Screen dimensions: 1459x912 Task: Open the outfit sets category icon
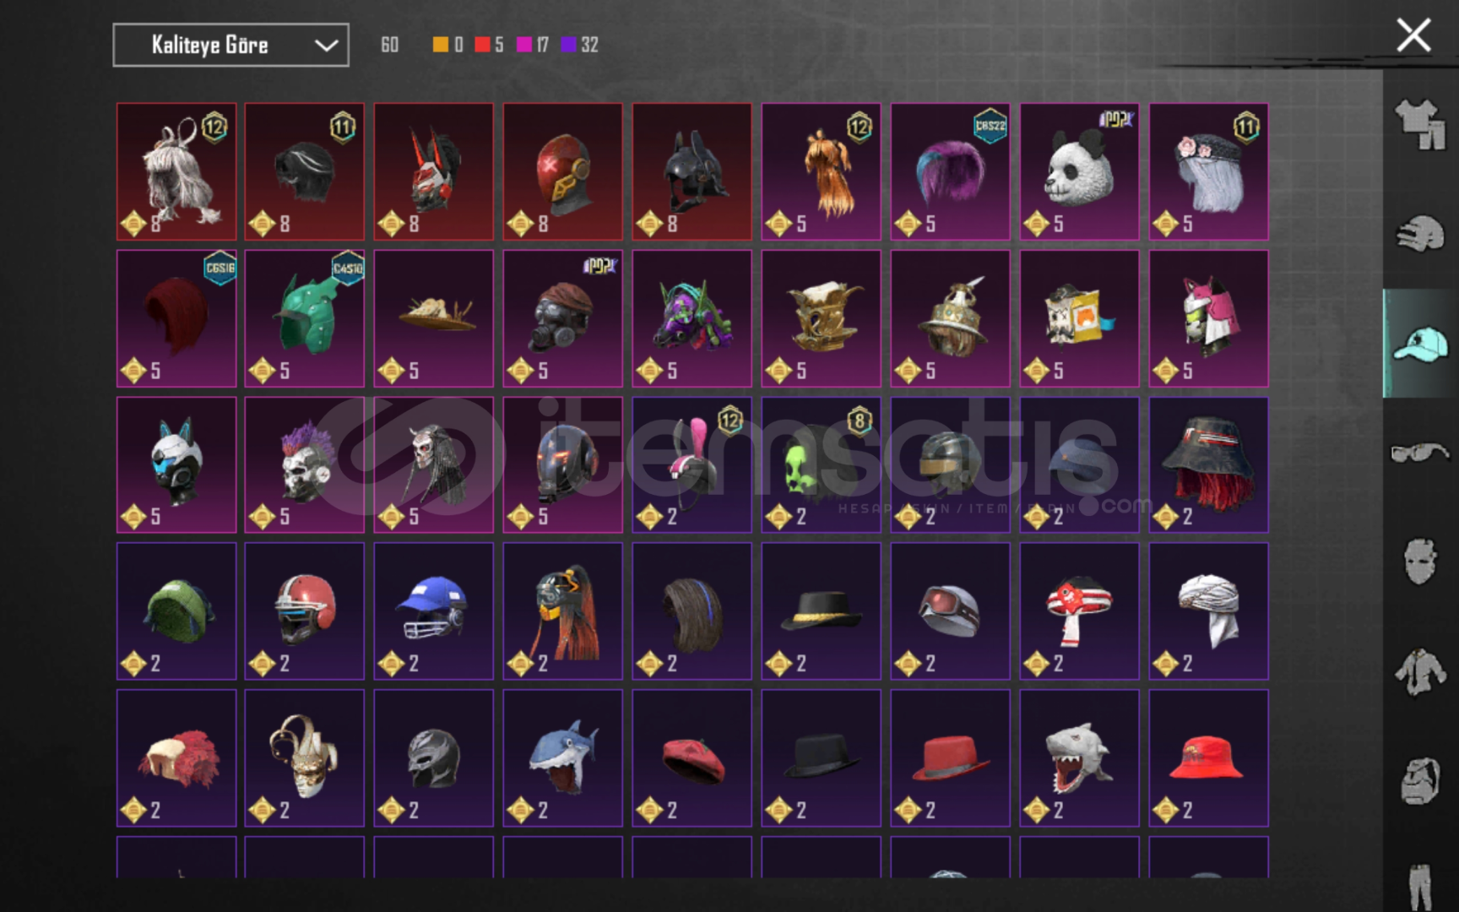point(1420,123)
